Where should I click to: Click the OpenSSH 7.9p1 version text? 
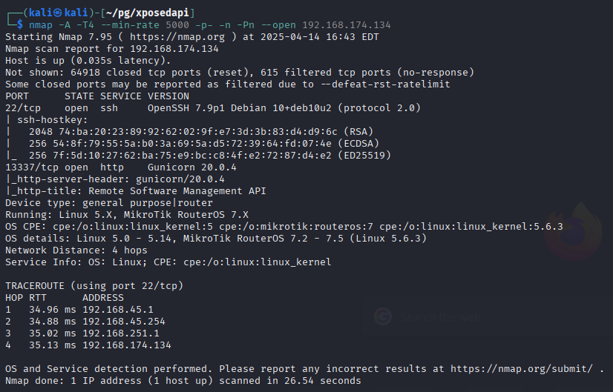(183, 108)
